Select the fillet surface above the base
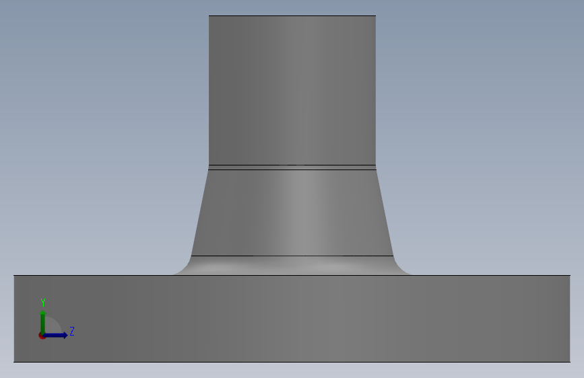Screen dimensions: 584x378 click(292, 266)
